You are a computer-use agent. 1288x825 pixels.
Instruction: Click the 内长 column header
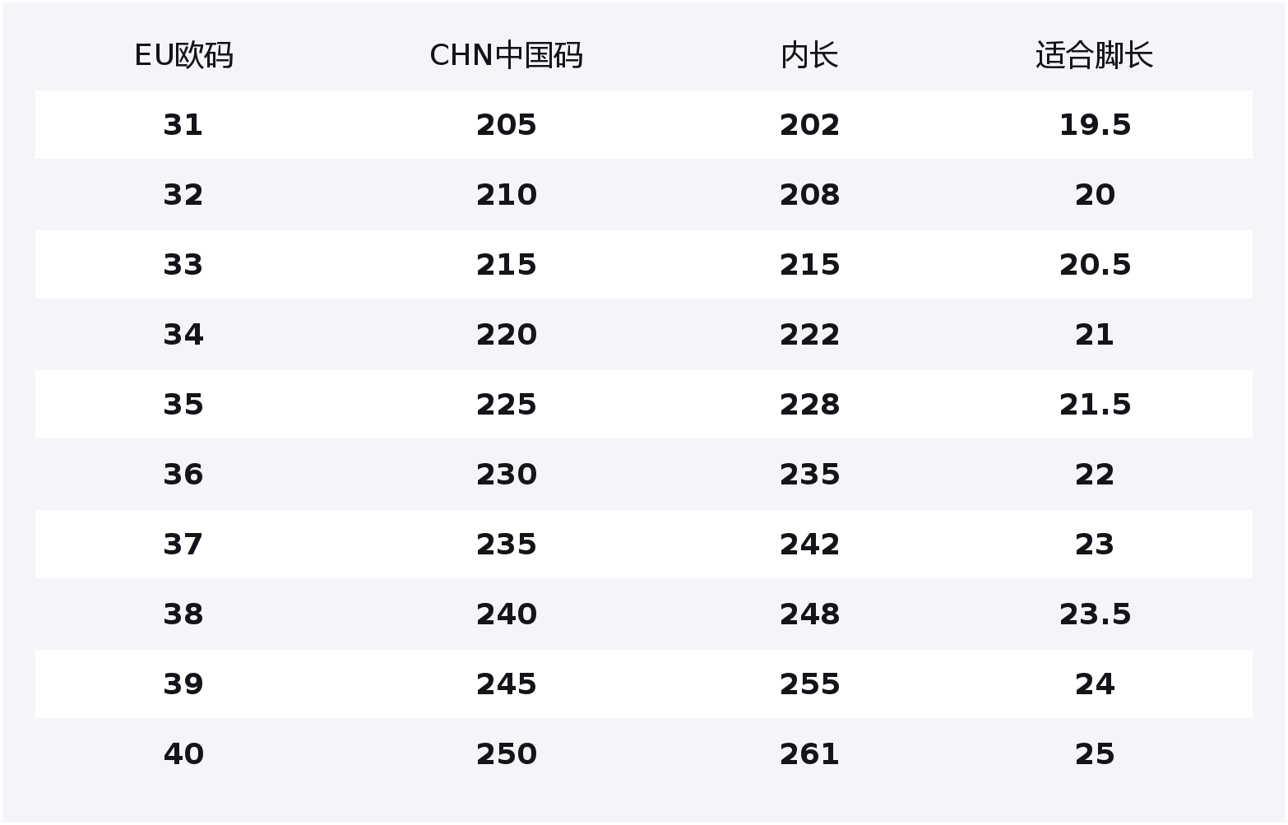(x=809, y=56)
